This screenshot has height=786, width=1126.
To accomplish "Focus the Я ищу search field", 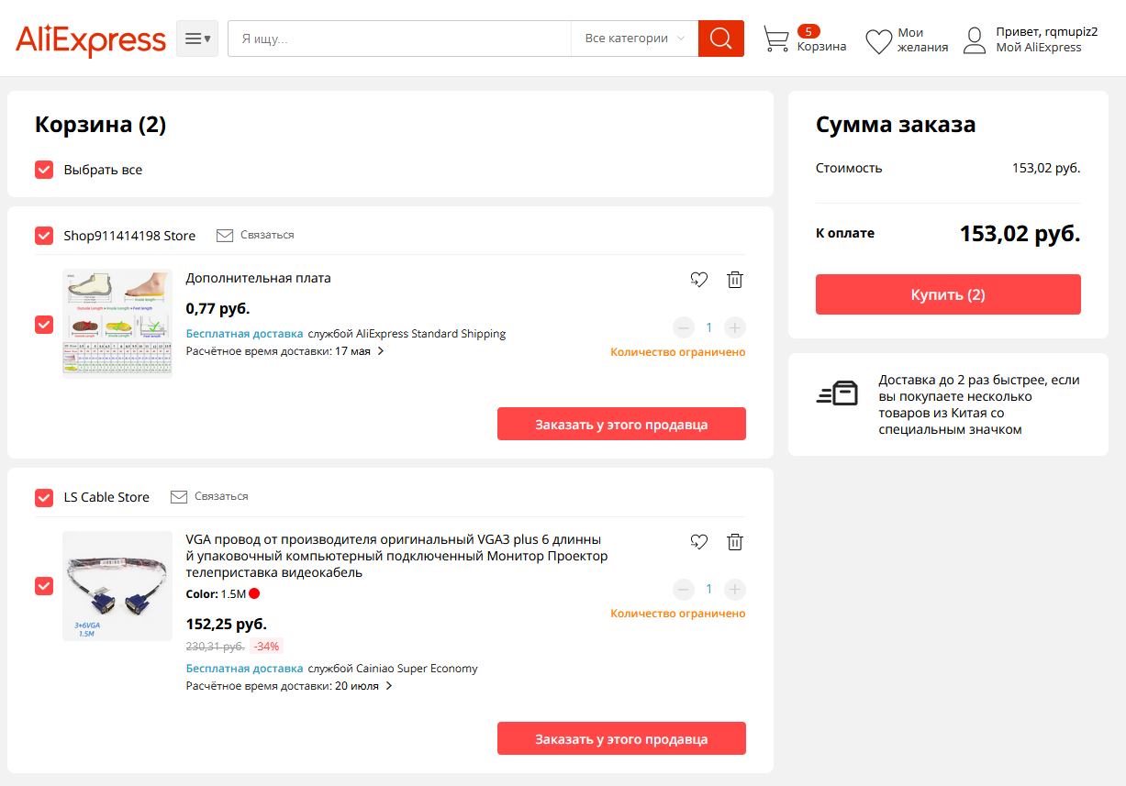I will pos(399,39).
